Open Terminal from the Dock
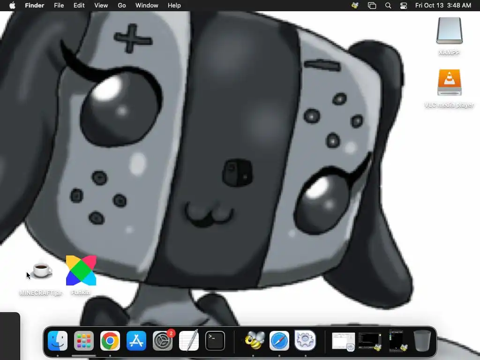 pyautogui.click(x=215, y=341)
